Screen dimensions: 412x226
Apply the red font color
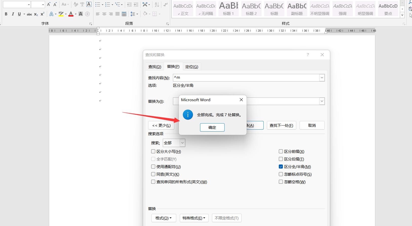(x=71, y=14)
